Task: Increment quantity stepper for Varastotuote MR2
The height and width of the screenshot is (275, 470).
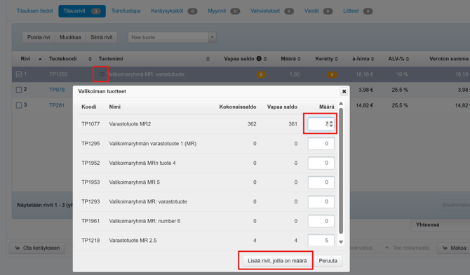Action: click(331, 122)
